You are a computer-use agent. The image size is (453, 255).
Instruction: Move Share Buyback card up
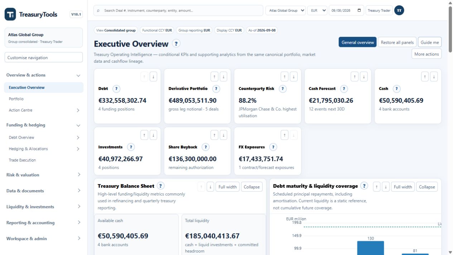[x=214, y=135]
